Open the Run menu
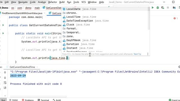Screen dimensions: 180x101 [69, 2]
